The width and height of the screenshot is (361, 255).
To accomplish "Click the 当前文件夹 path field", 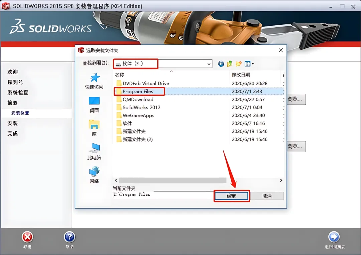I will point(163,195).
